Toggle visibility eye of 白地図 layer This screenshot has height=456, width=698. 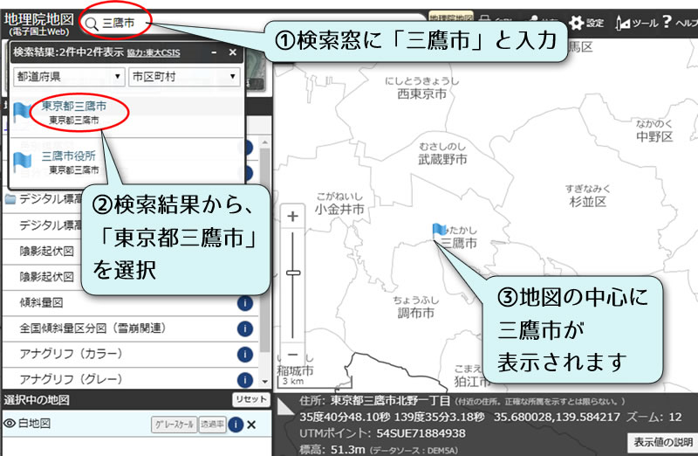[10, 423]
